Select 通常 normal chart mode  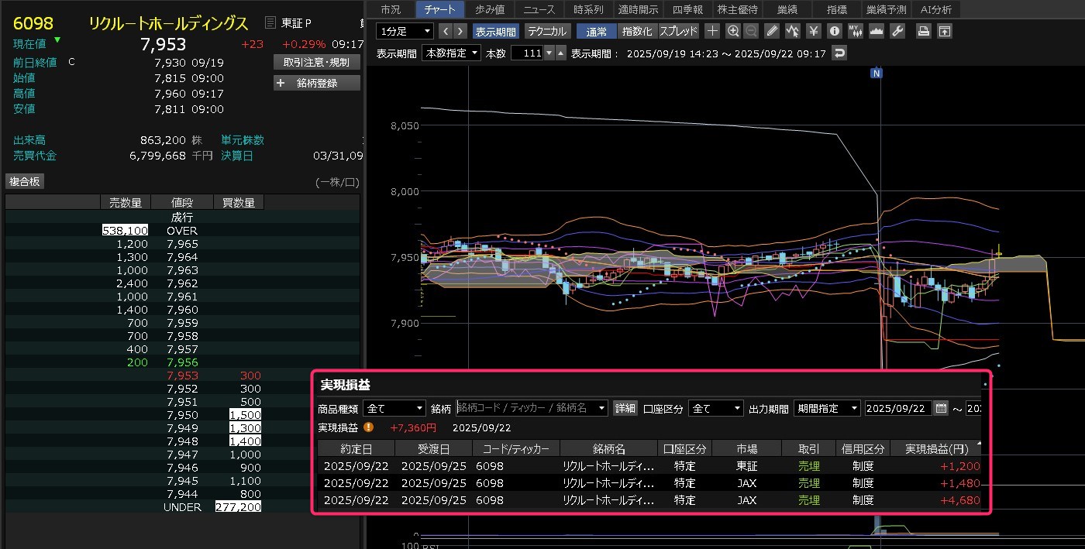coord(597,31)
